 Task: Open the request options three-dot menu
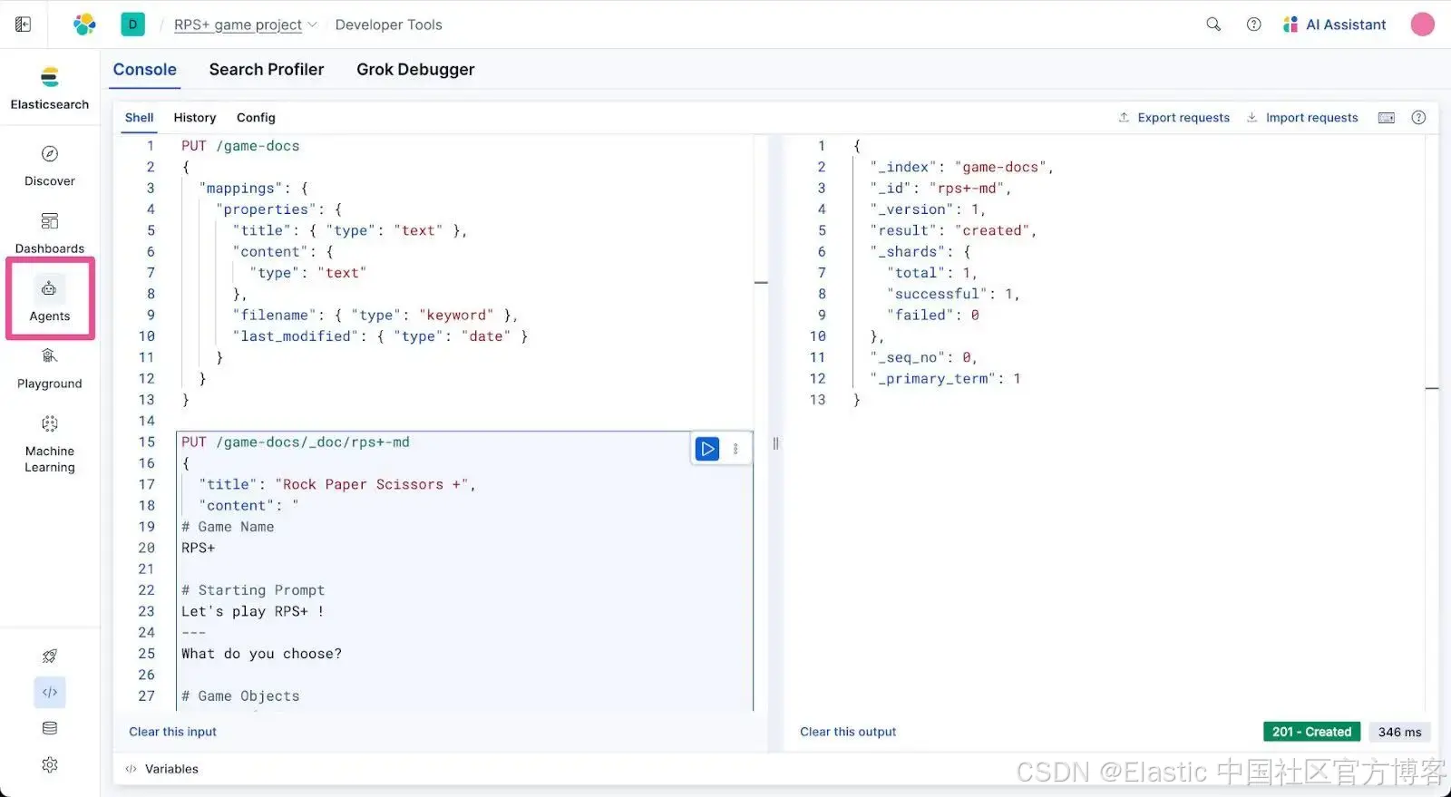[x=735, y=449]
